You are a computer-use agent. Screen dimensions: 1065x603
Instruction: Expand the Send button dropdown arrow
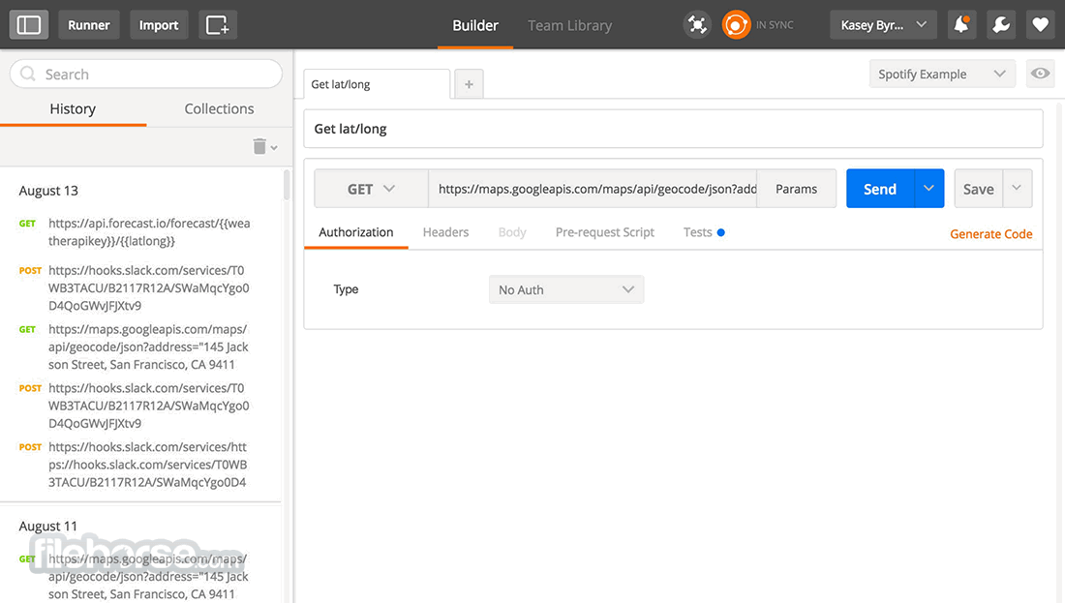(928, 189)
